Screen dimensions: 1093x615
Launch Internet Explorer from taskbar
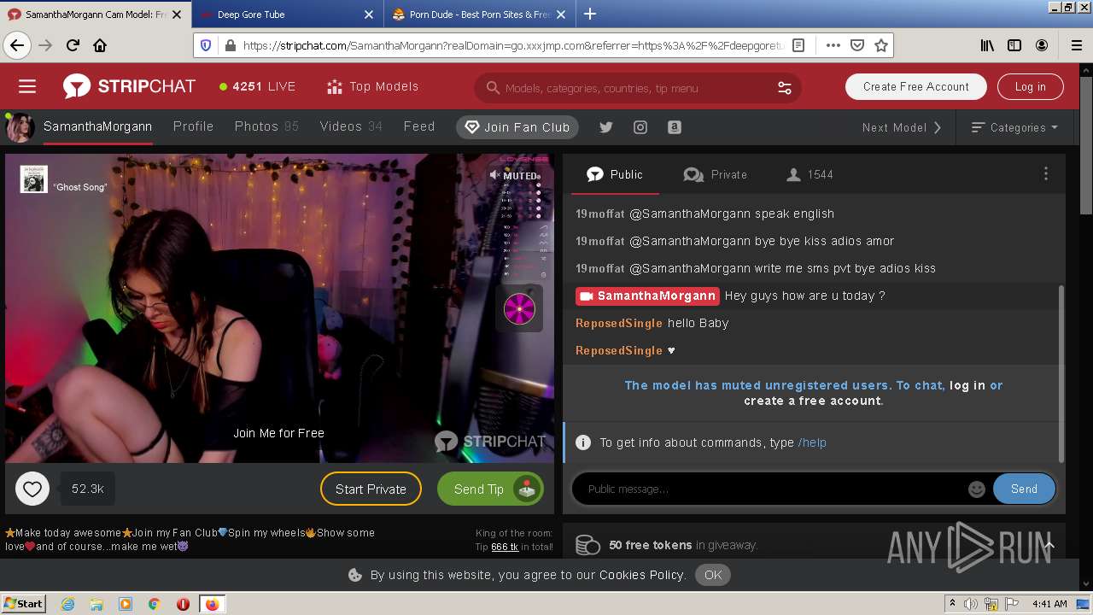[x=67, y=604]
